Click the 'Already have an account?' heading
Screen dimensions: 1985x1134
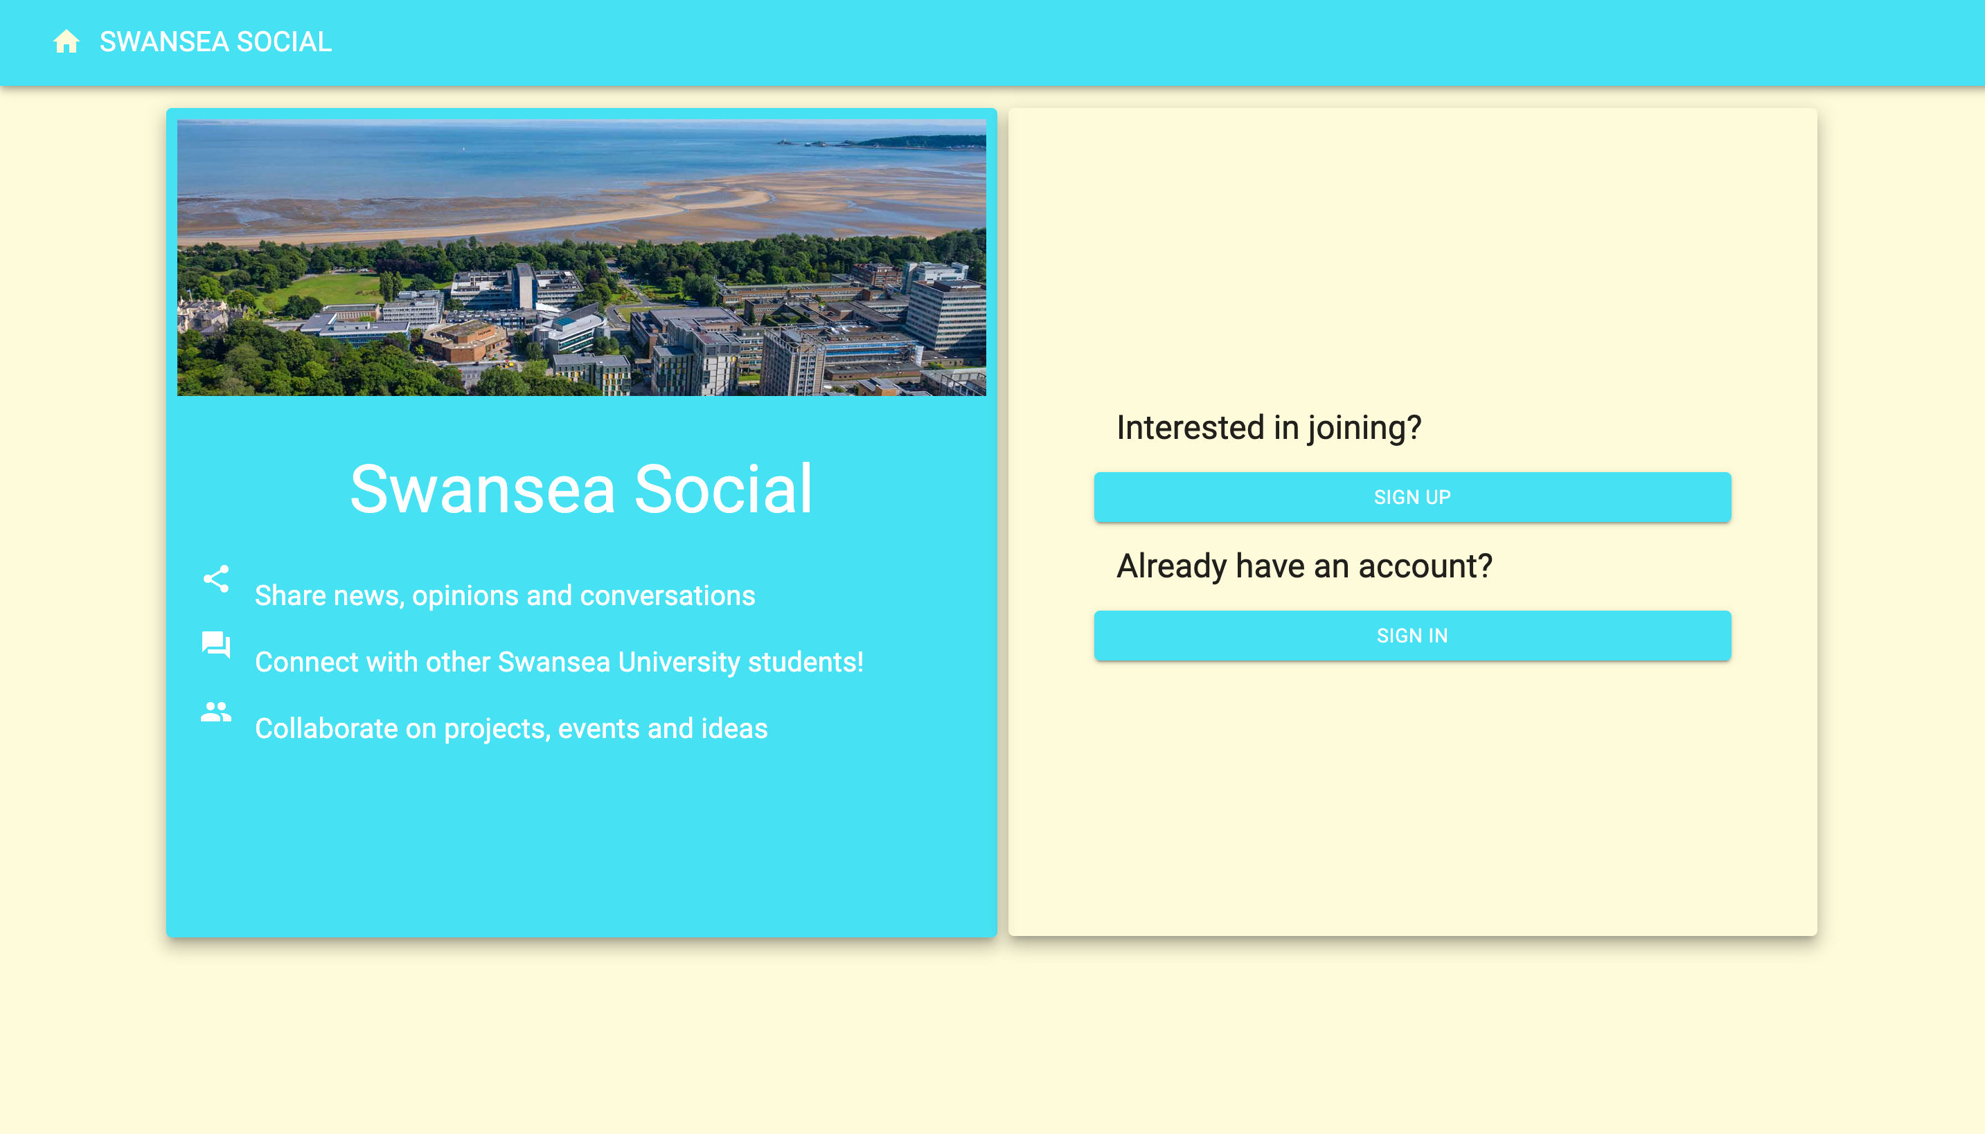(x=1304, y=566)
